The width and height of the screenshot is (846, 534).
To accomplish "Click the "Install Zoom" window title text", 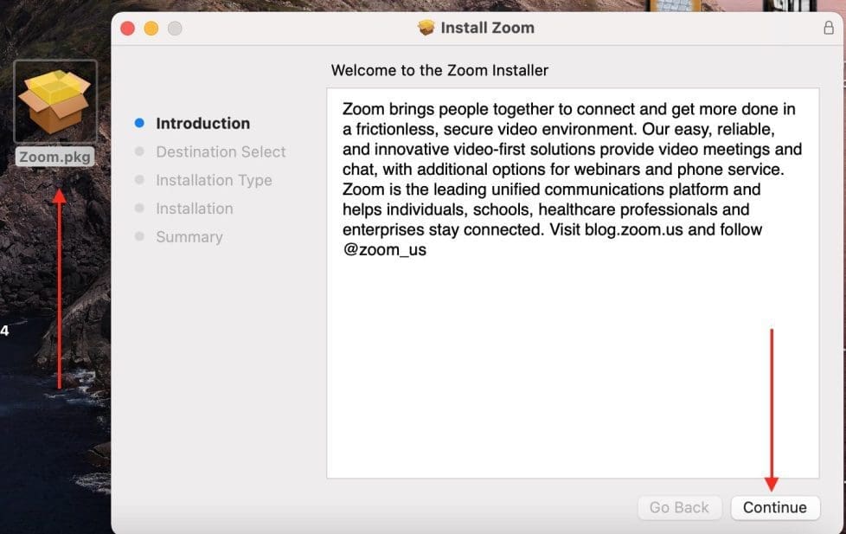I will (487, 28).
